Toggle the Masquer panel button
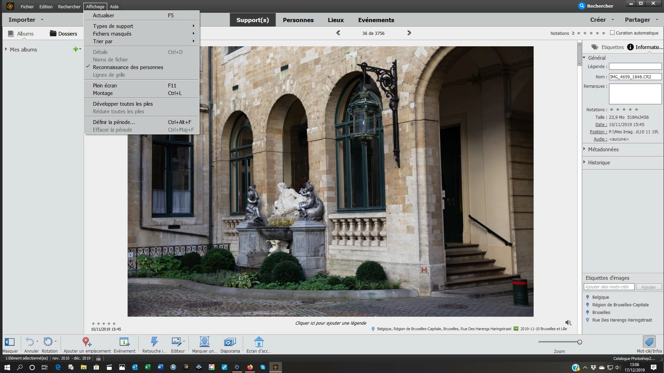664x373 pixels. click(10, 342)
